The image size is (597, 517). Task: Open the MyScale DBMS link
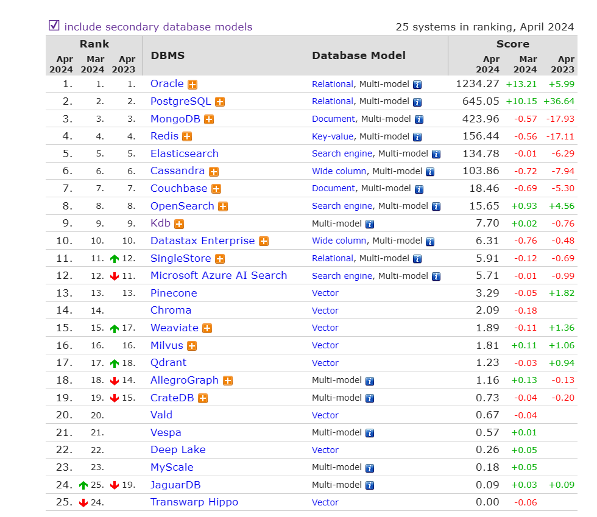(x=172, y=467)
